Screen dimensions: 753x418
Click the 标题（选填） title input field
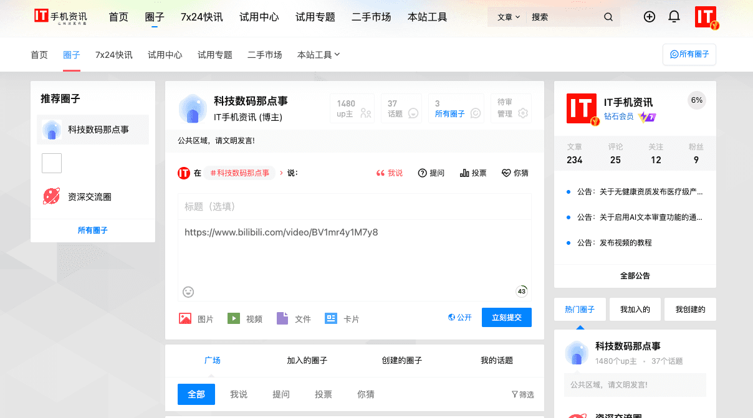click(354, 206)
